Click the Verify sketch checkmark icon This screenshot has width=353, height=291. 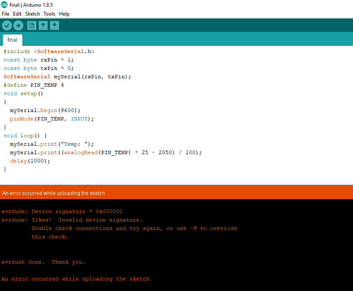pos(7,25)
